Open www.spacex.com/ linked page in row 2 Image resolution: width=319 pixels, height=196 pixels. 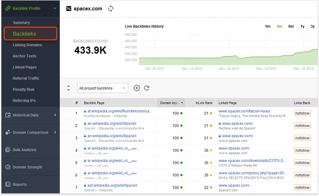(x=237, y=124)
